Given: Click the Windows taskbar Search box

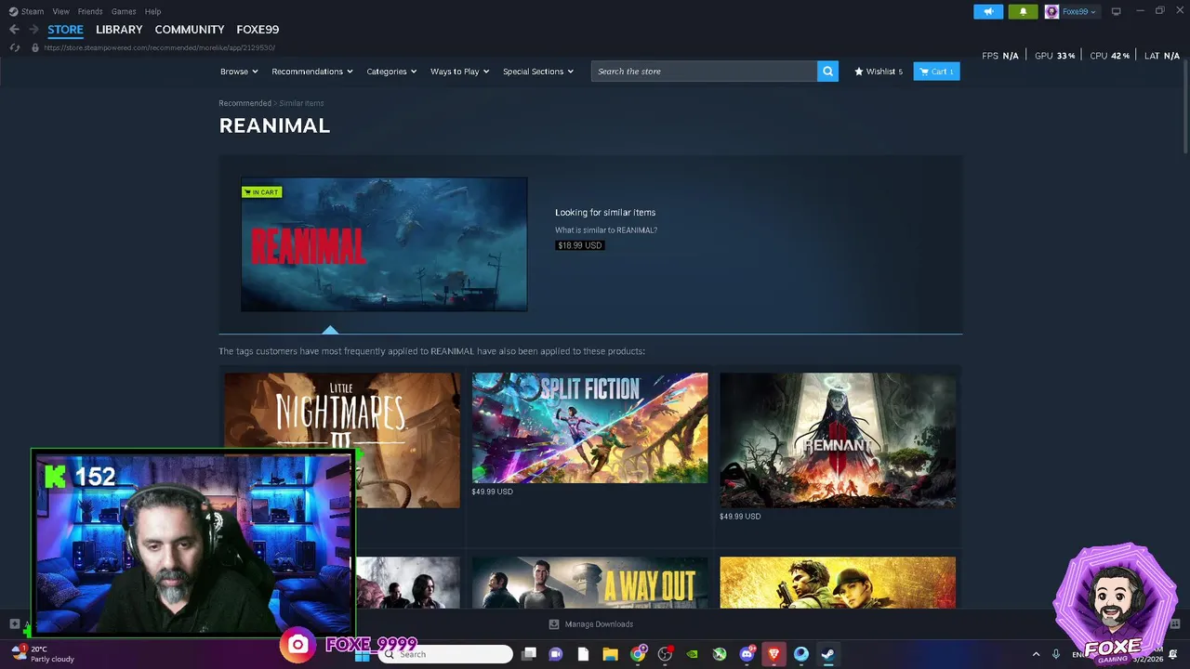Looking at the screenshot, I should [x=445, y=654].
